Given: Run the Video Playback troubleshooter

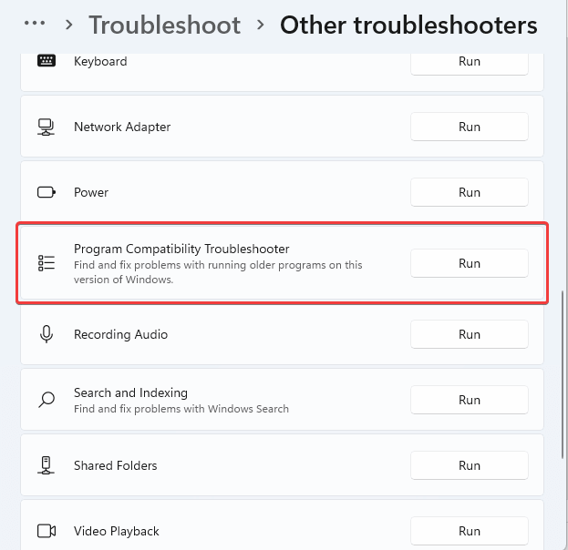Looking at the screenshot, I should 469,531.
